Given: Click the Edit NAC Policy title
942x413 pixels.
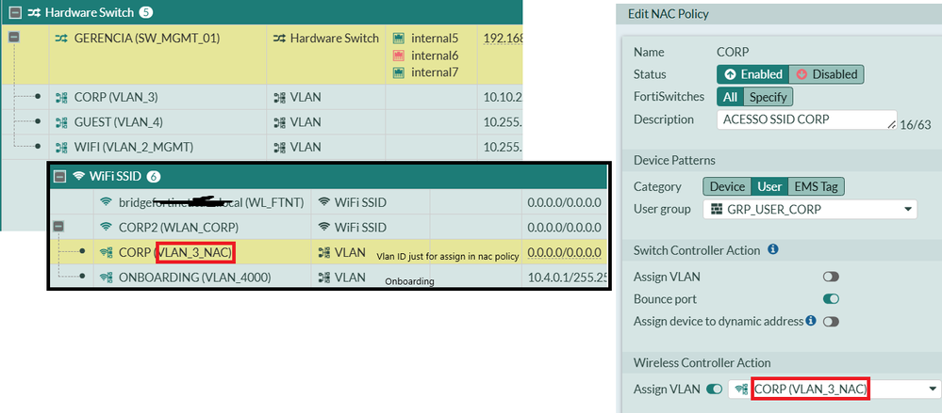Looking at the screenshot, I should click(668, 14).
